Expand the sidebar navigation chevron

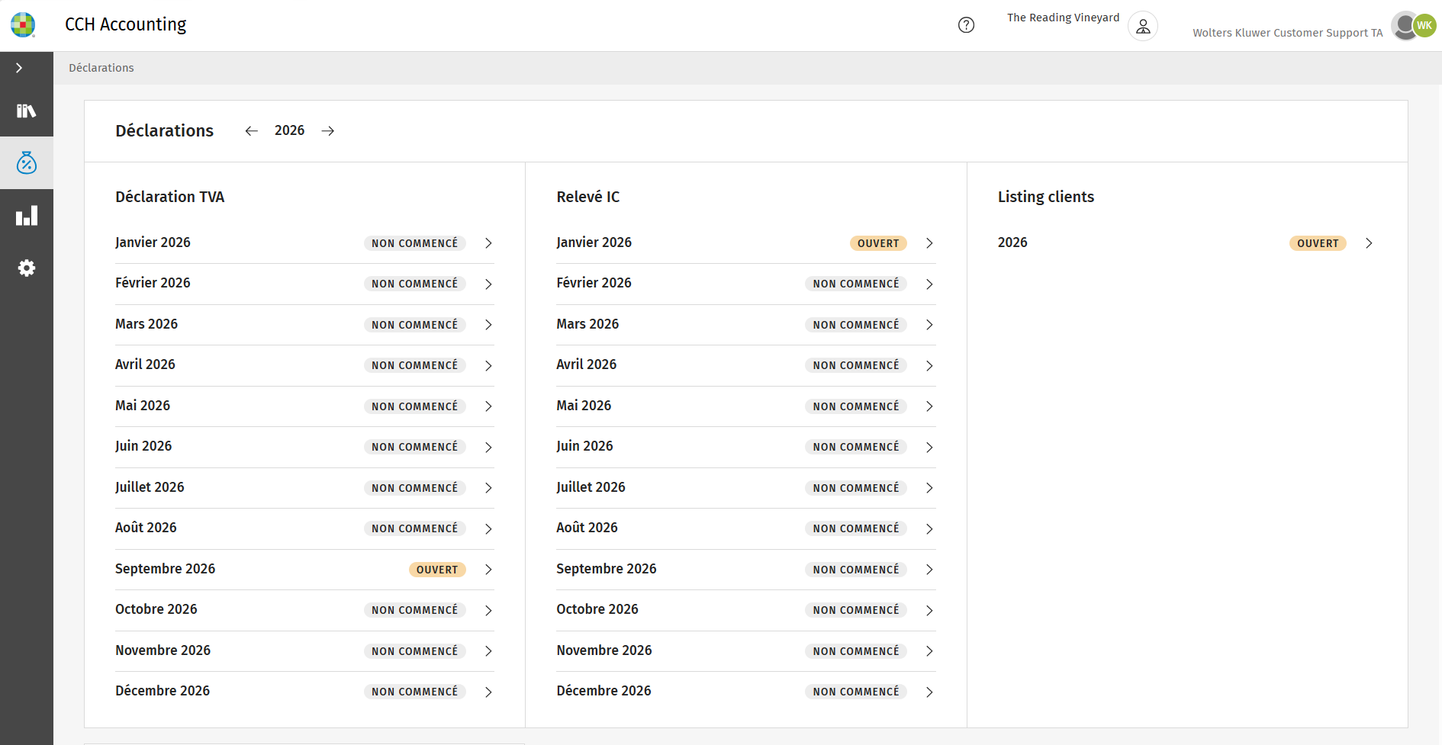click(19, 68)
